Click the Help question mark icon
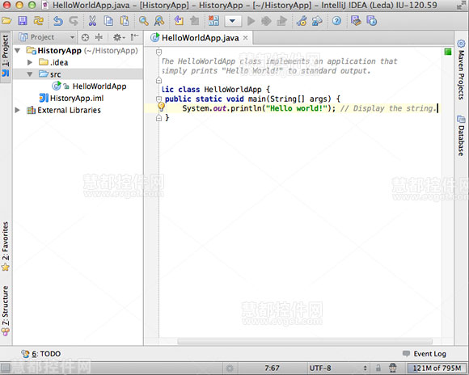 tap(336, 21)
